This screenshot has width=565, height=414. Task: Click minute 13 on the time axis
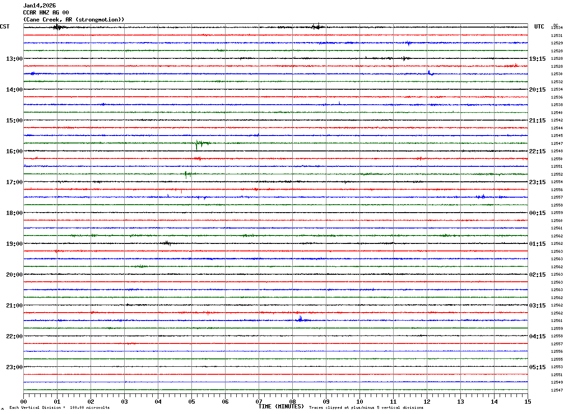[460, 402]
